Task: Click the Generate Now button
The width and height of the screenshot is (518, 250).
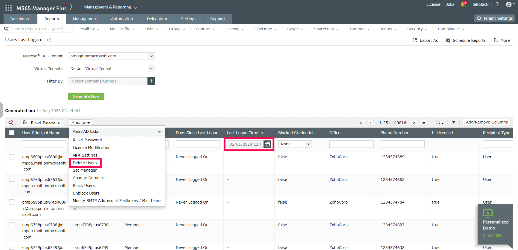Action: (x=86, y=96)
